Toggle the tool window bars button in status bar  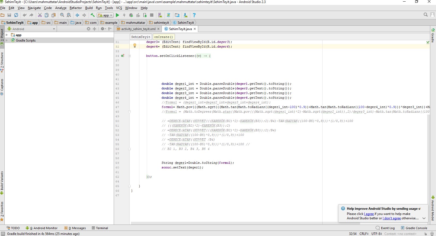pos(3,234)
